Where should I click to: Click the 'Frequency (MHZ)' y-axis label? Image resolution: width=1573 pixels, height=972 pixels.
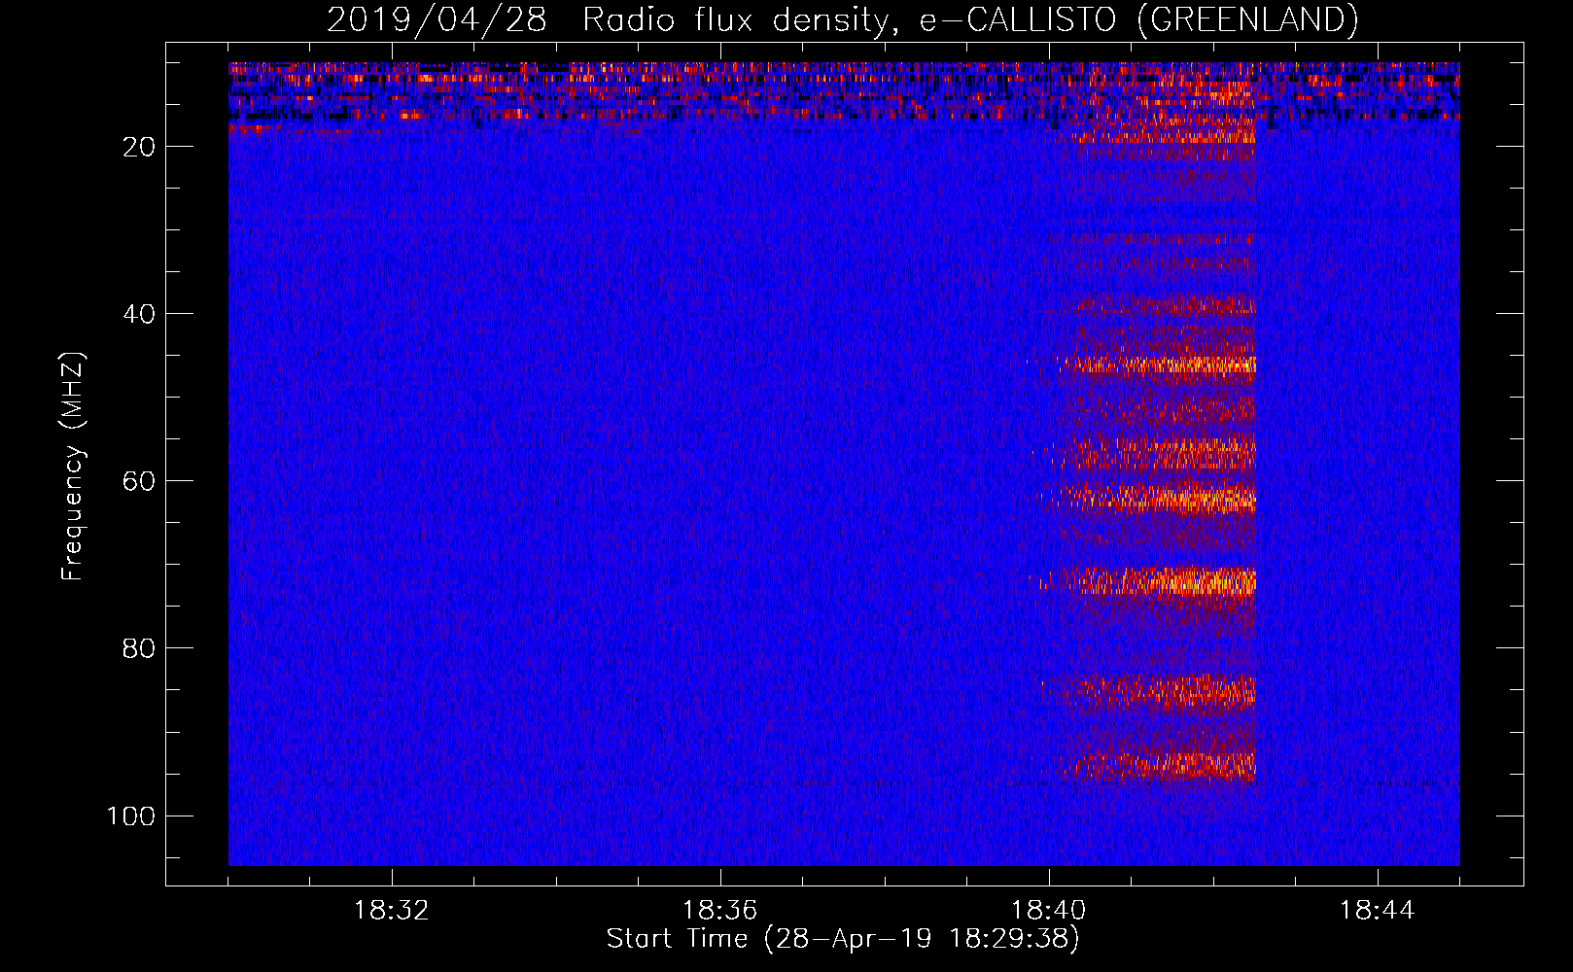coord(73,467)
